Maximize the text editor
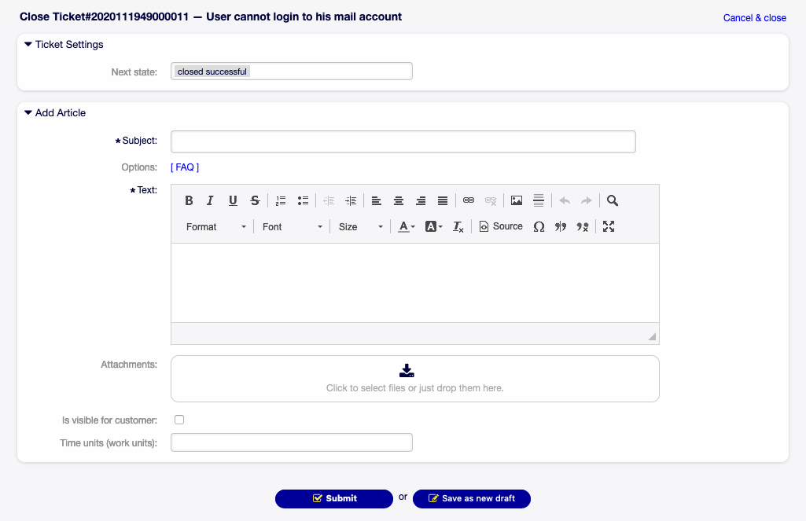The image size is (806, 521). [608, 226]
